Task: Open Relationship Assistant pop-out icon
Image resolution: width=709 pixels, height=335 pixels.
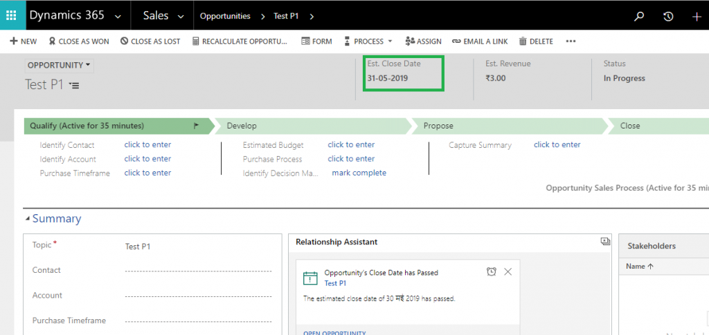Action: tap(605, 242)
